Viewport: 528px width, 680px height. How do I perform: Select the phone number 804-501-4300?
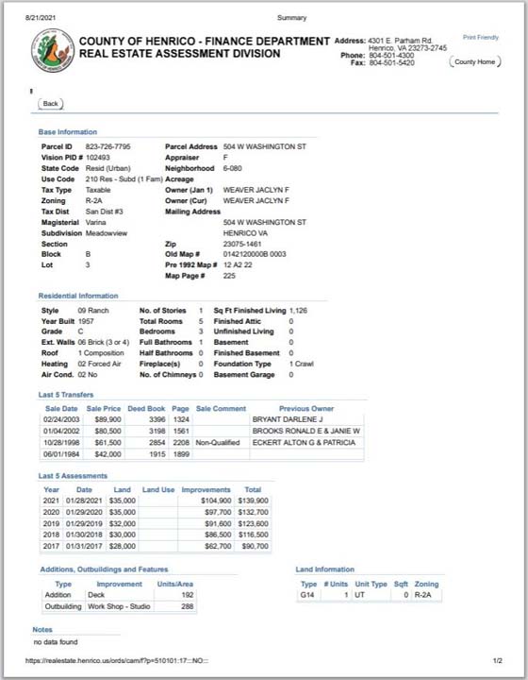pyautogui.click(x=391, y=56)
